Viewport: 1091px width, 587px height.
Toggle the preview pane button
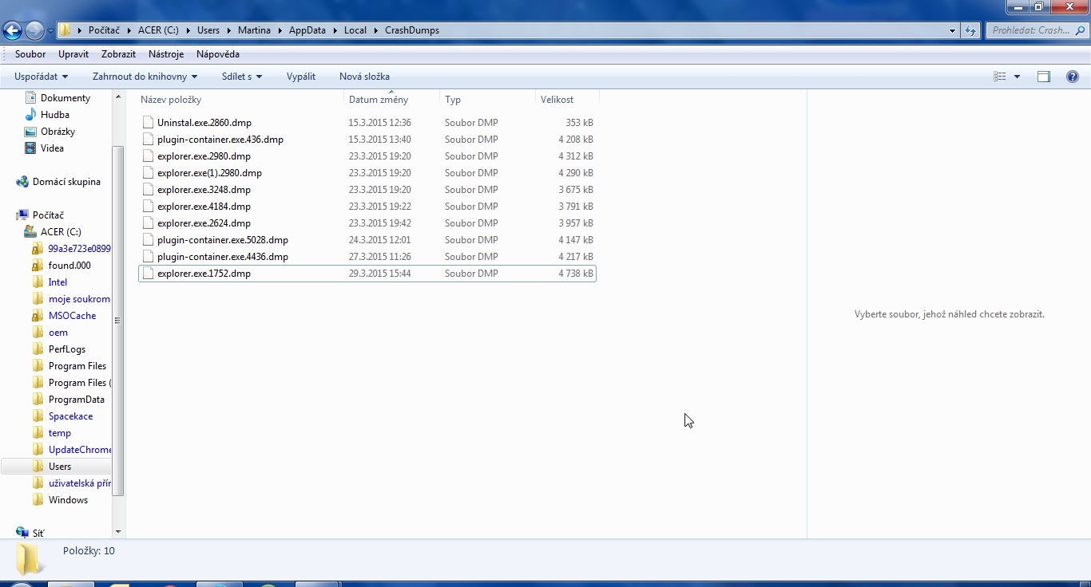tap(1043, 77)
